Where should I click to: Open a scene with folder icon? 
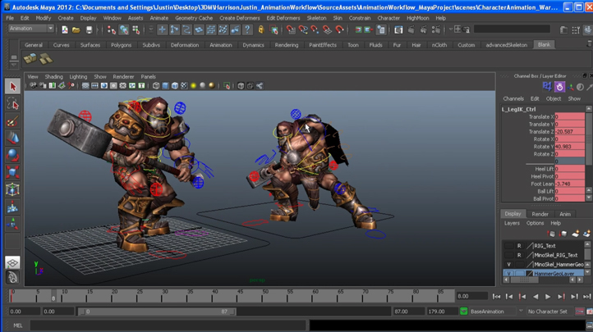coord(76,30)
